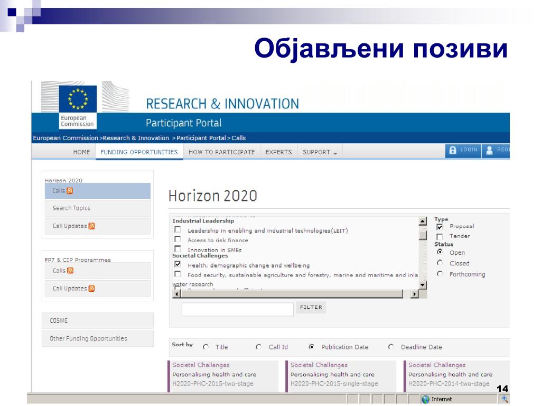The width and height of the screenshot is (541, 406).
Task: Select the Forthcoming status radio button
Action: tap(440, 274)
